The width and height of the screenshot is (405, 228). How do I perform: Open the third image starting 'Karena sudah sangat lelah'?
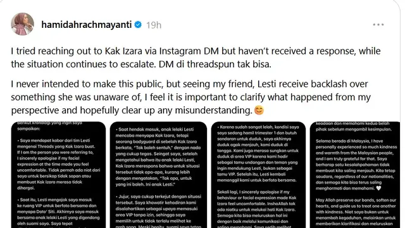258,175
